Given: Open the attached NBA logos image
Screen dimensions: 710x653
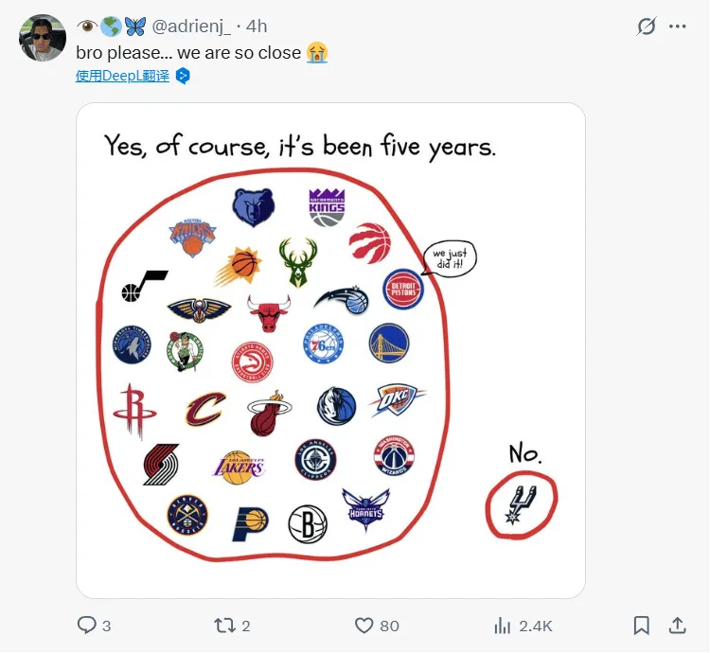Looking at the screenshot, I should coord(330,350).
